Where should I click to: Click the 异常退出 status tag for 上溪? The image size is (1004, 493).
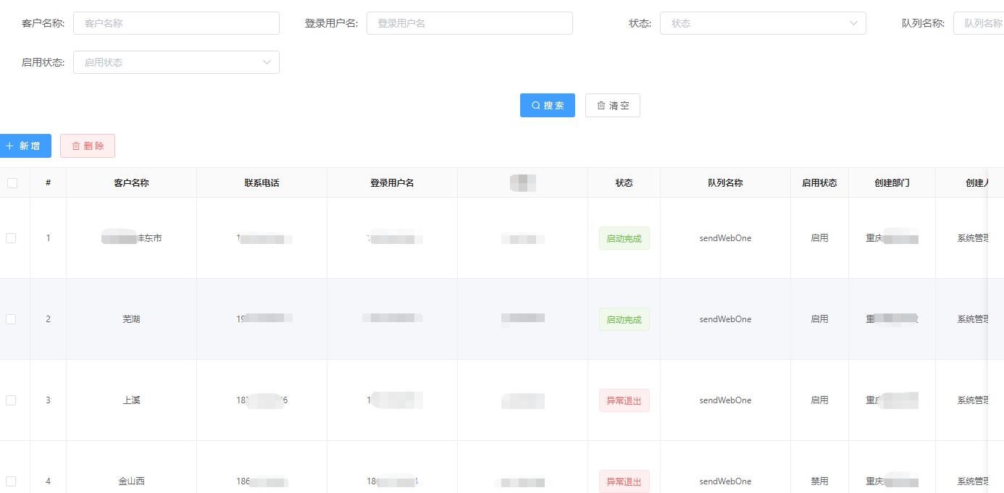[x=624, y=400]
